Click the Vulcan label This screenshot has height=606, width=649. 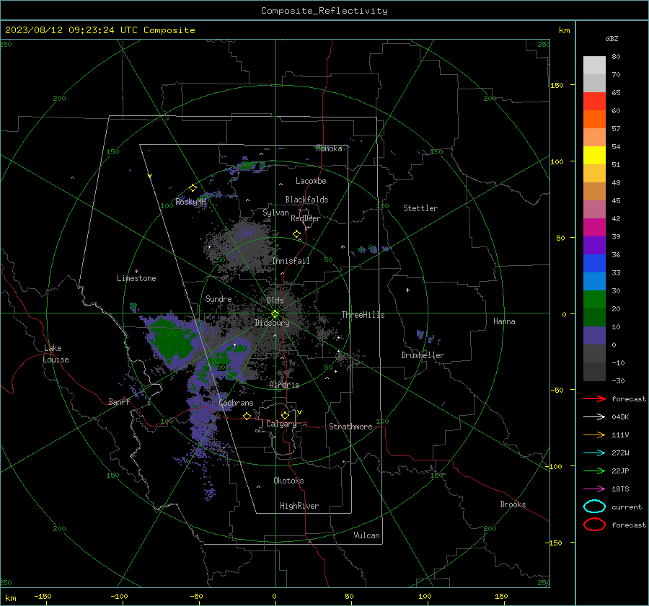tap(366, 535)
